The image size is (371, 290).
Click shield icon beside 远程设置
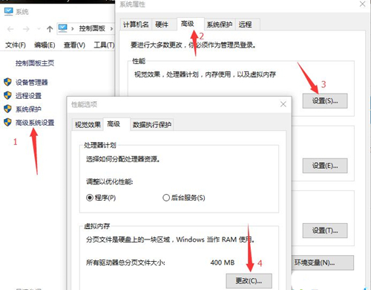(x=7, y=95)
